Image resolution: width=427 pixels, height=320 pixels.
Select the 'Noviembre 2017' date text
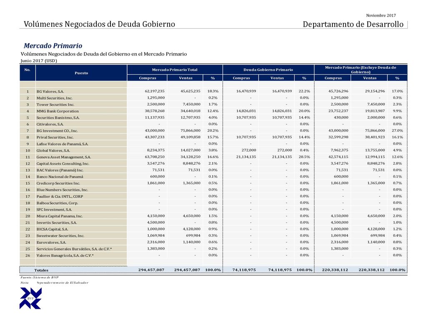tap(381, 15)
